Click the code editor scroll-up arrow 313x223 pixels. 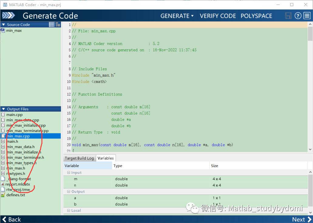[x=310, y=24]
